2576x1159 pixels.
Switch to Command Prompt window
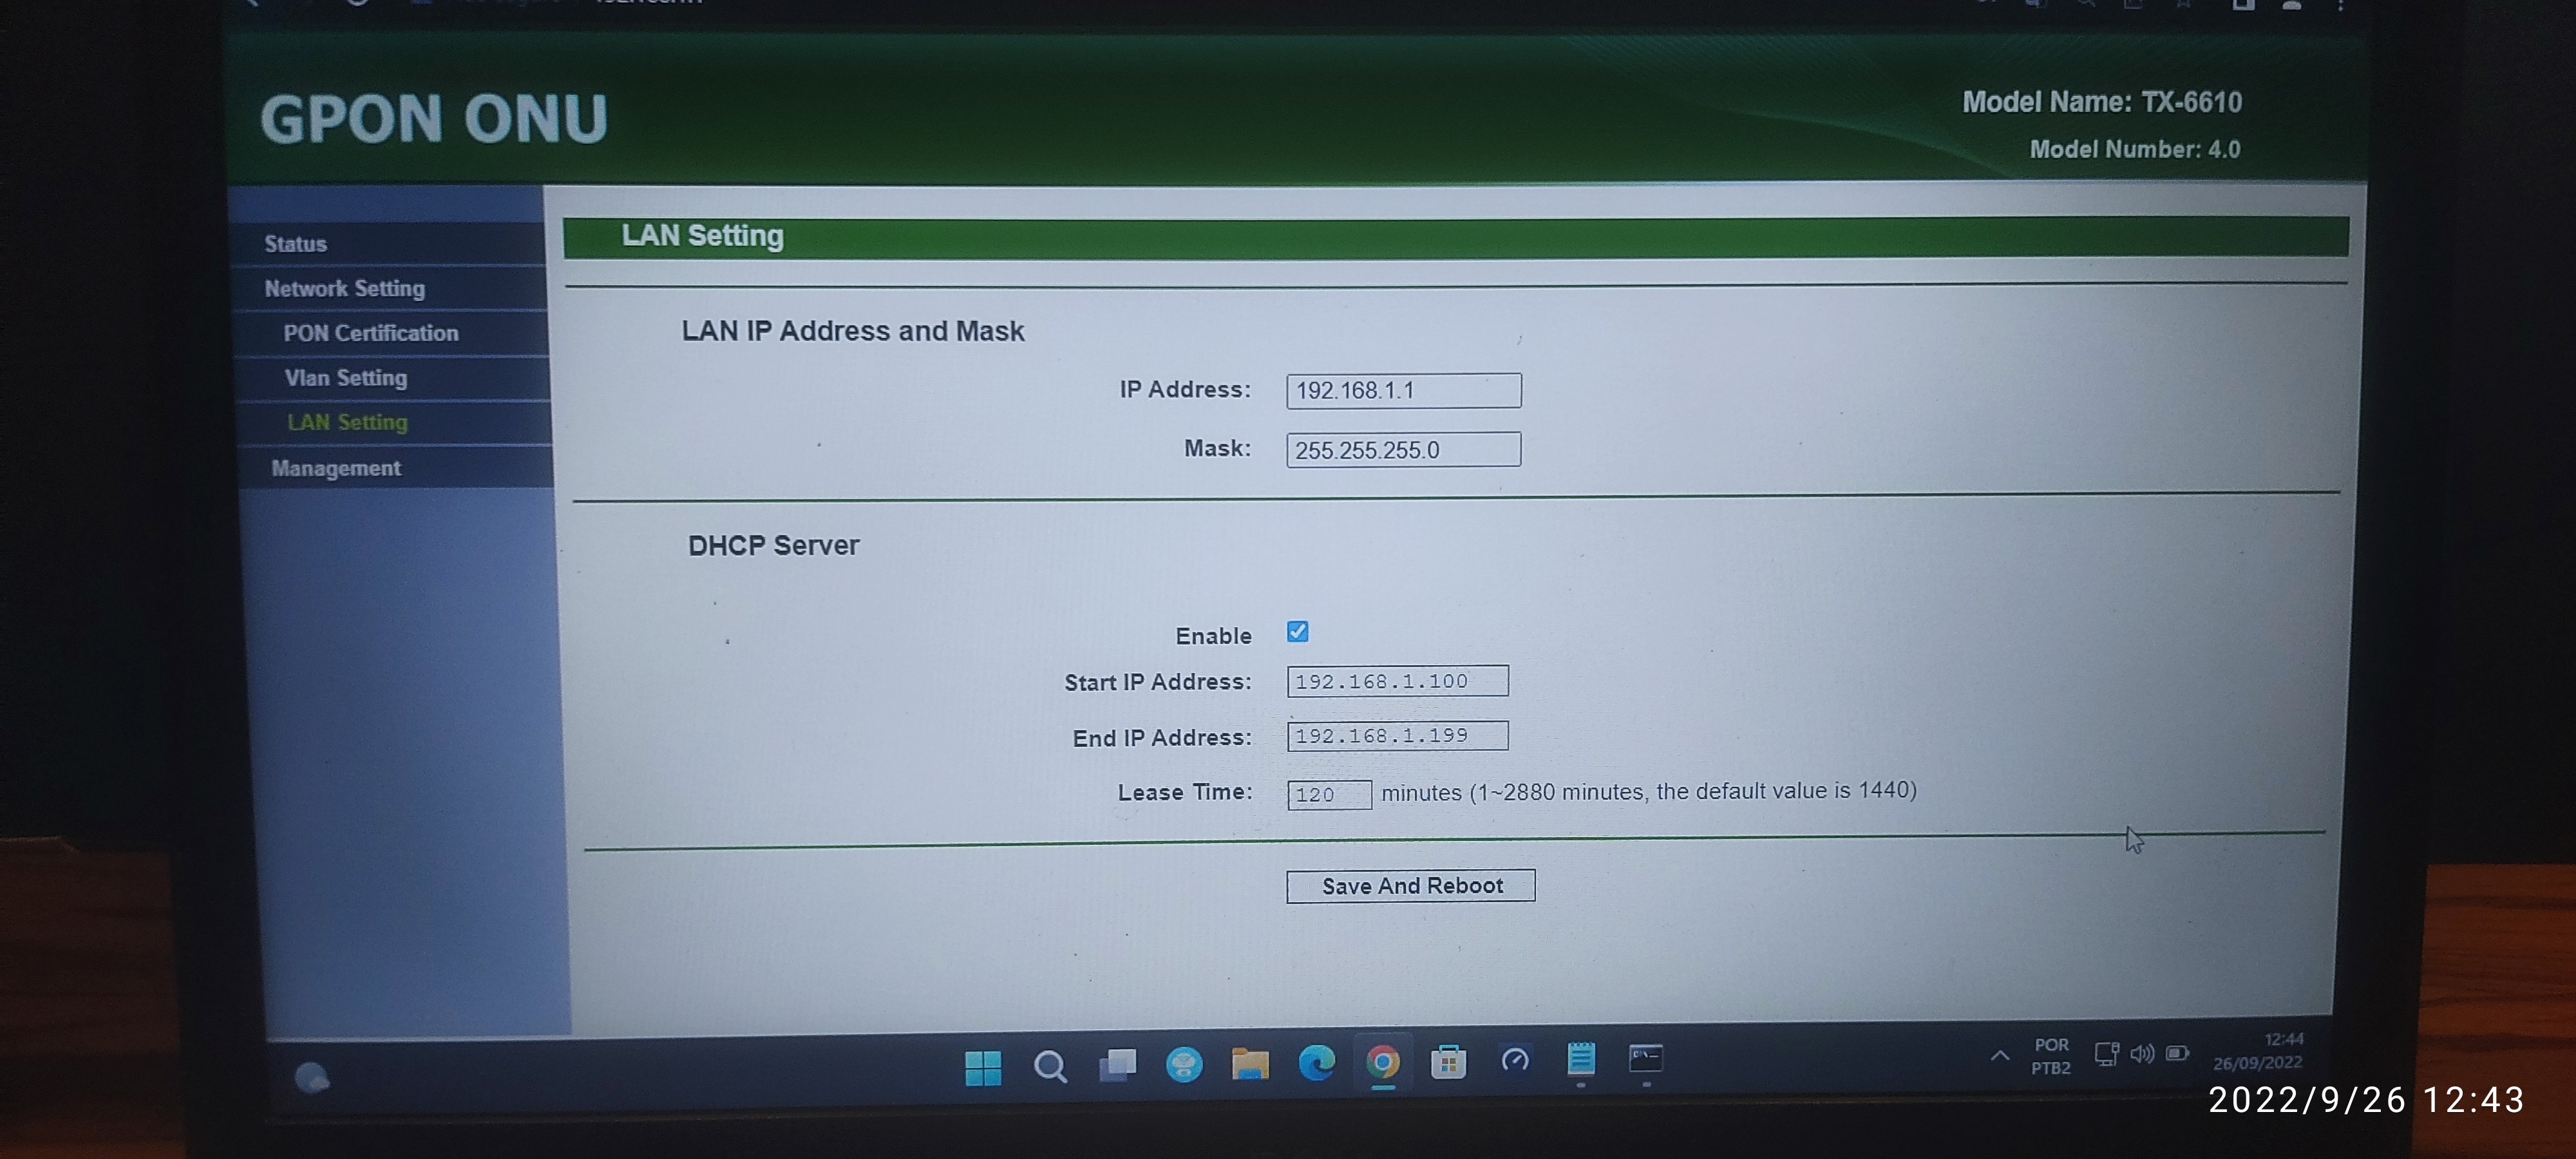(x=1646, y=1057)
